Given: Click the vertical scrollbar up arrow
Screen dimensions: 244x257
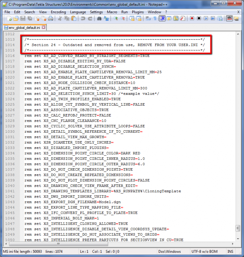Looking at the screenshot, I should tap(238, 34).
